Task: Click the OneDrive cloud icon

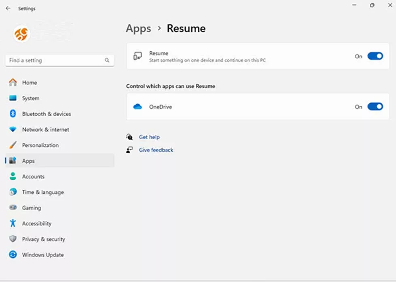Action: coord(138,107)
